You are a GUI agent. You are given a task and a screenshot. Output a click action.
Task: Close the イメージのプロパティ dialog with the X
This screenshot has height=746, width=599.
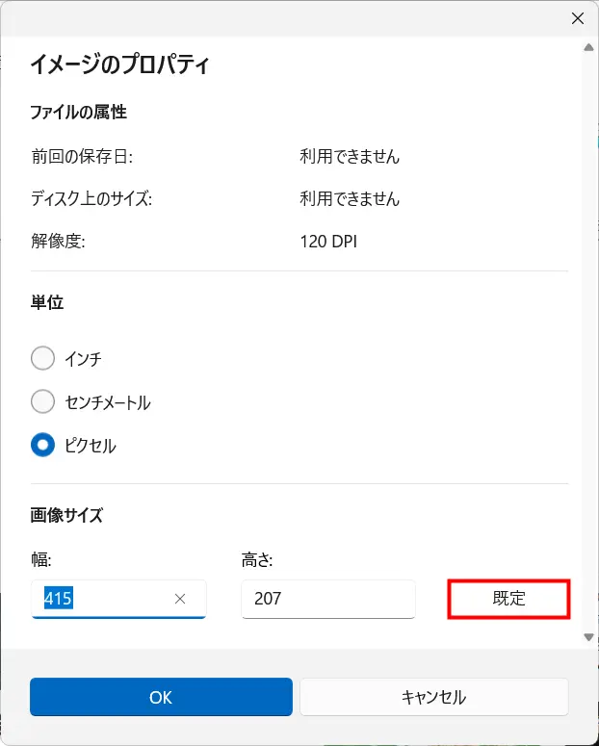(578, 18)
